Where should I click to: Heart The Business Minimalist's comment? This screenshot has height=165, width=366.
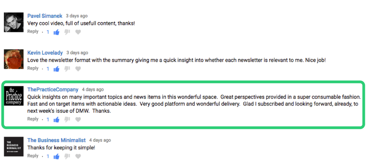pyautogui.click(x=78, y=156)
